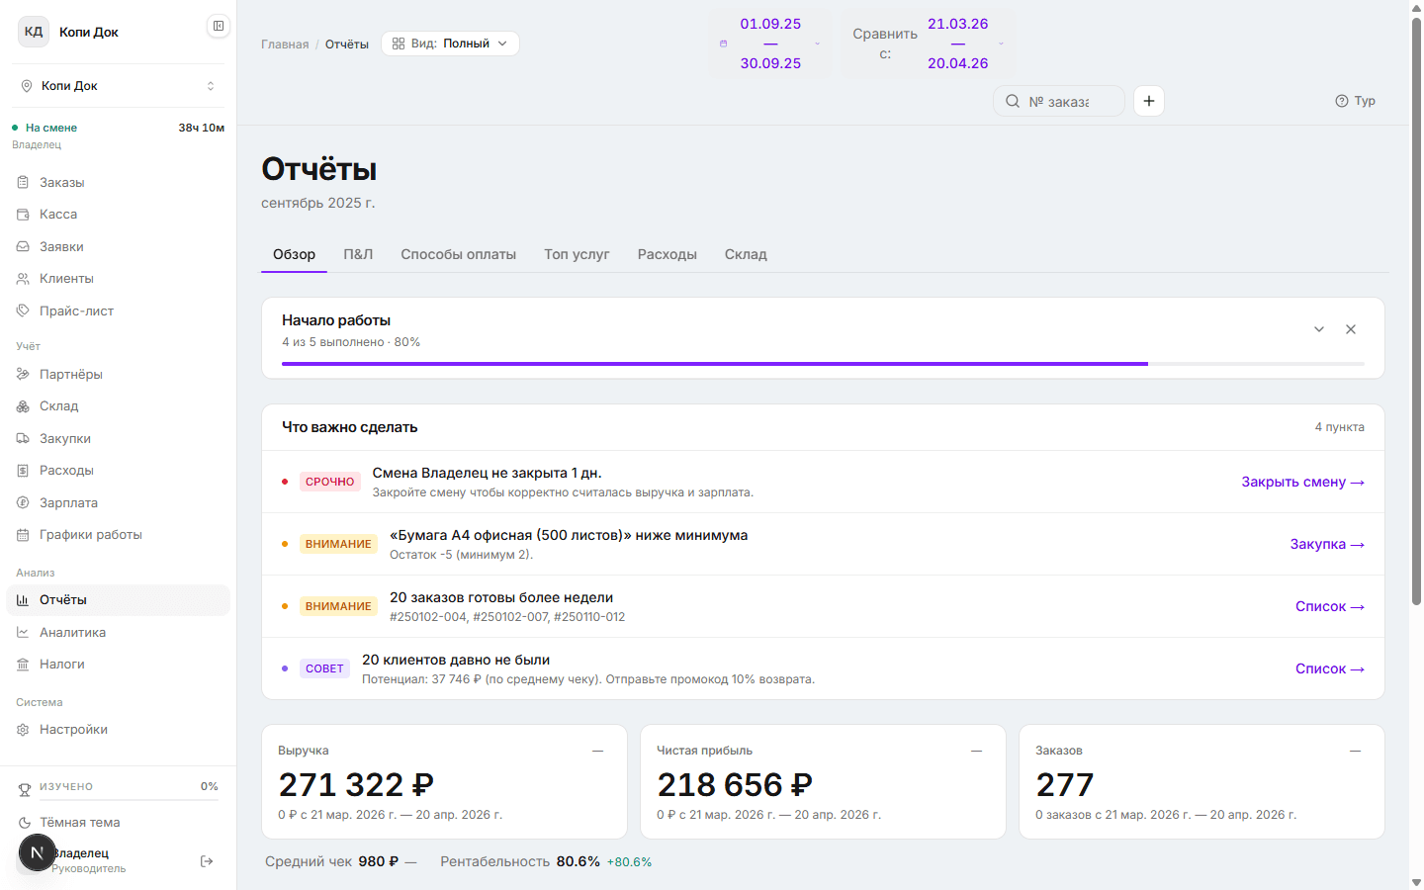The width and height of the screenshot is (1424, 890).
Task: Collapse the Начало работы card chevron
Action: click(x=1319, y=329)
